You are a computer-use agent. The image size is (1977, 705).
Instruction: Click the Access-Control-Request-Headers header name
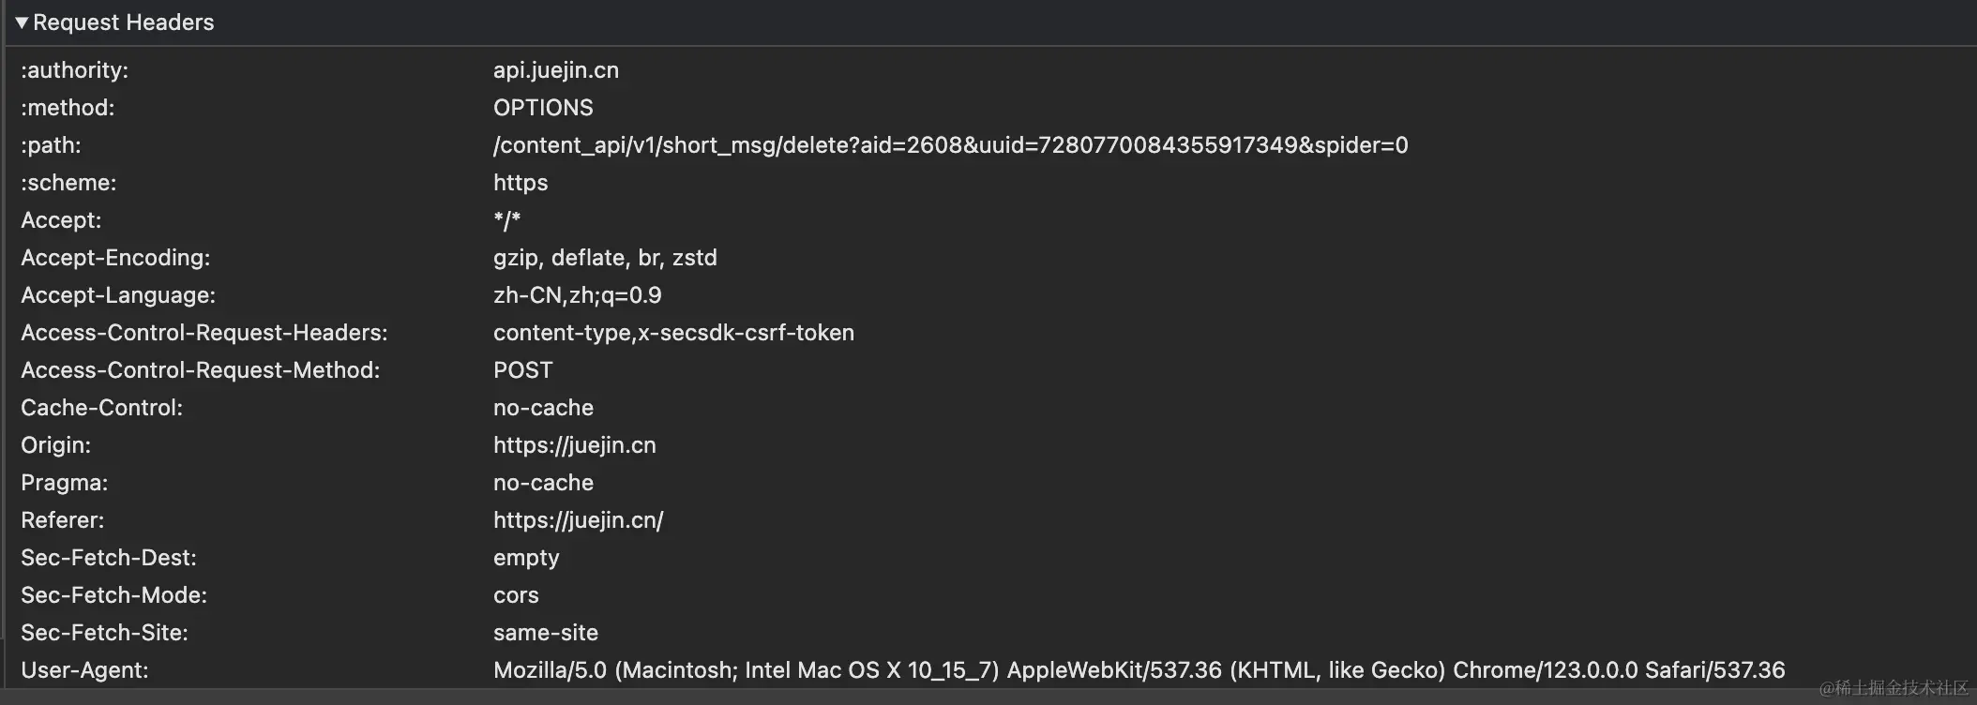pos(204,333)
